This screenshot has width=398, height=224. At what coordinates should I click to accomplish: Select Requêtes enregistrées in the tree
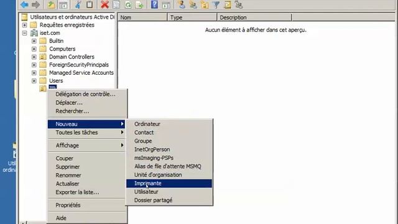tap(67, 25)
